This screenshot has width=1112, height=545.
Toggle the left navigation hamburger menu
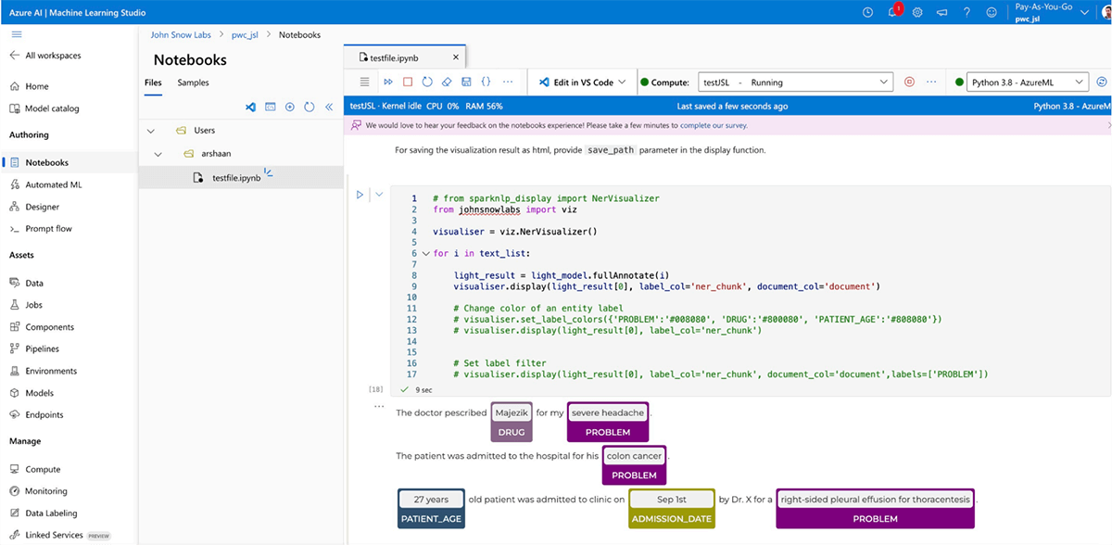(16, 34)
